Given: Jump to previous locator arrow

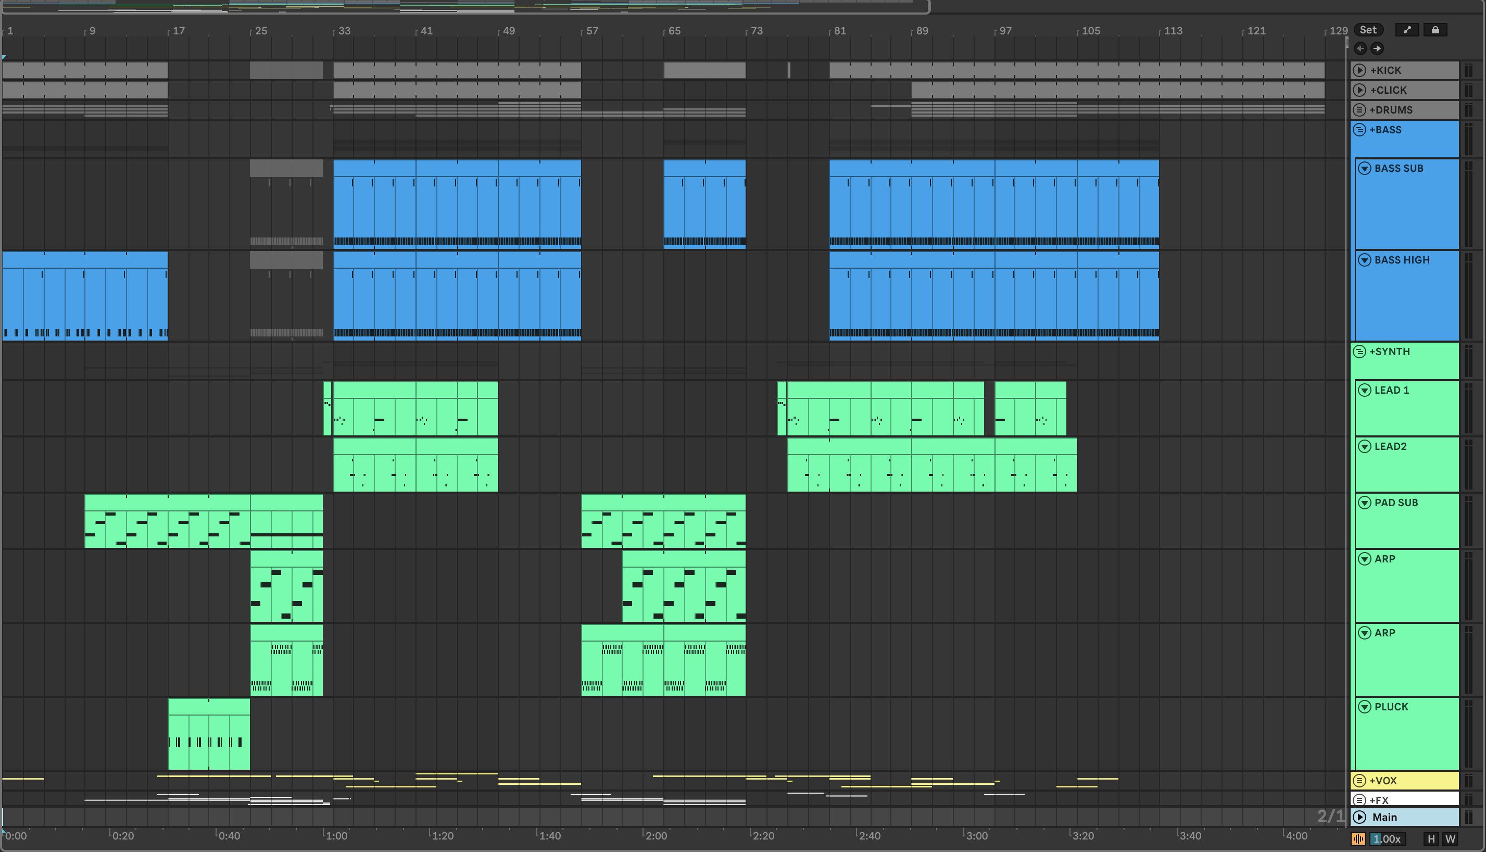Looking at the screenshot, I should tap(1360, 48).
